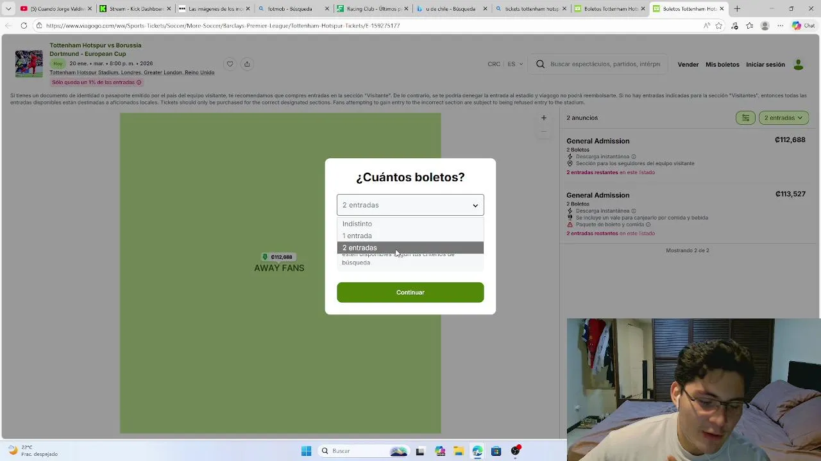Open OBS Studio from the taskbar

[x=515, y=451]
